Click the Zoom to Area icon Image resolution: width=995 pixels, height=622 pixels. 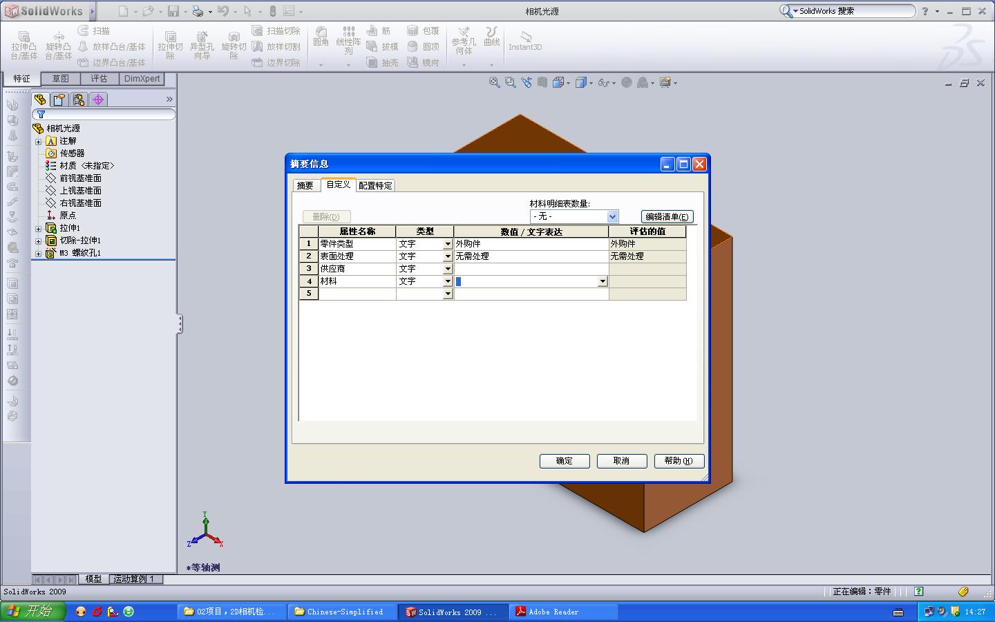[x=511, y=82]
